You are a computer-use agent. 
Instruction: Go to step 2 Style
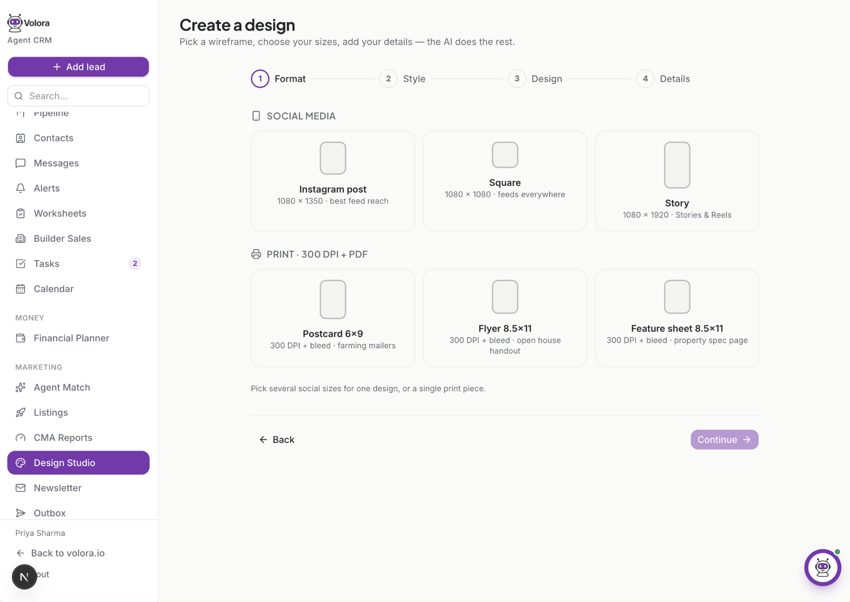tap(403, 79)
